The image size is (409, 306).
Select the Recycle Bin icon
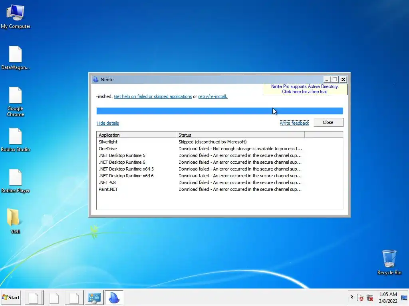click(389, 262)
